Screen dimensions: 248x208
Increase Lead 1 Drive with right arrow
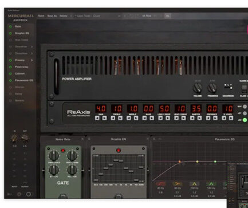click(x=168, y=118)
